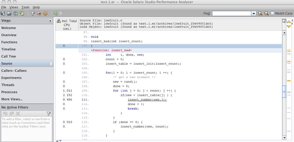Add a view with the plus button

tap(50, 21)
